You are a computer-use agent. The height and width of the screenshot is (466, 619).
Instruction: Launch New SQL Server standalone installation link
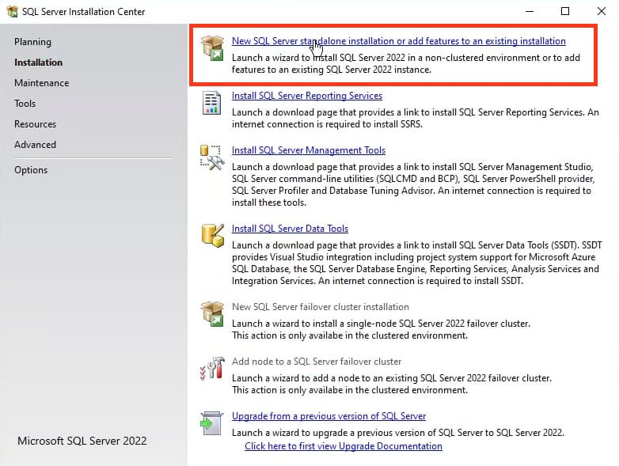pos(398,41)
